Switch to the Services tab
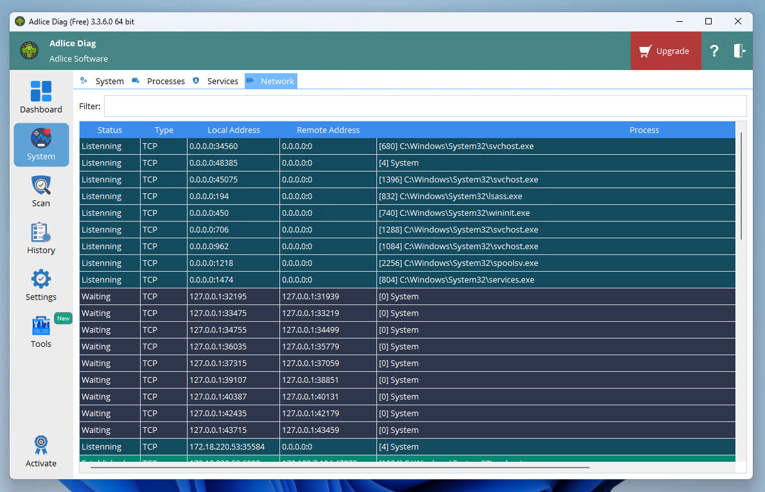Image resolution: width=765 pixels, height=492 pixels. click(x=222, y=82)
